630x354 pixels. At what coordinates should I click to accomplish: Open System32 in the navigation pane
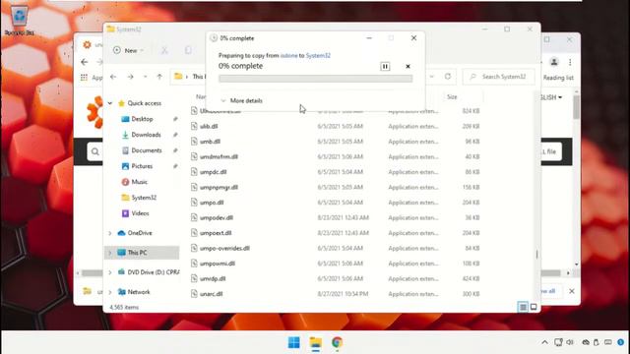[x=139, y=198]
